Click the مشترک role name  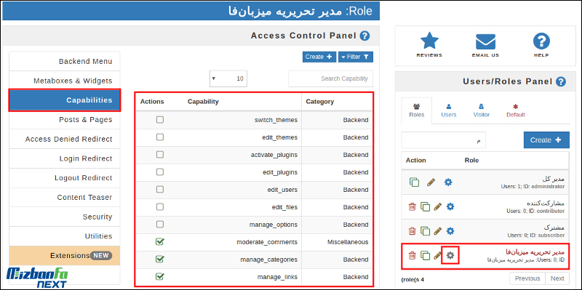click(x=554, y=227)
